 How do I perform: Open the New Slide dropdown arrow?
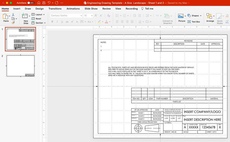click(29, 16)
